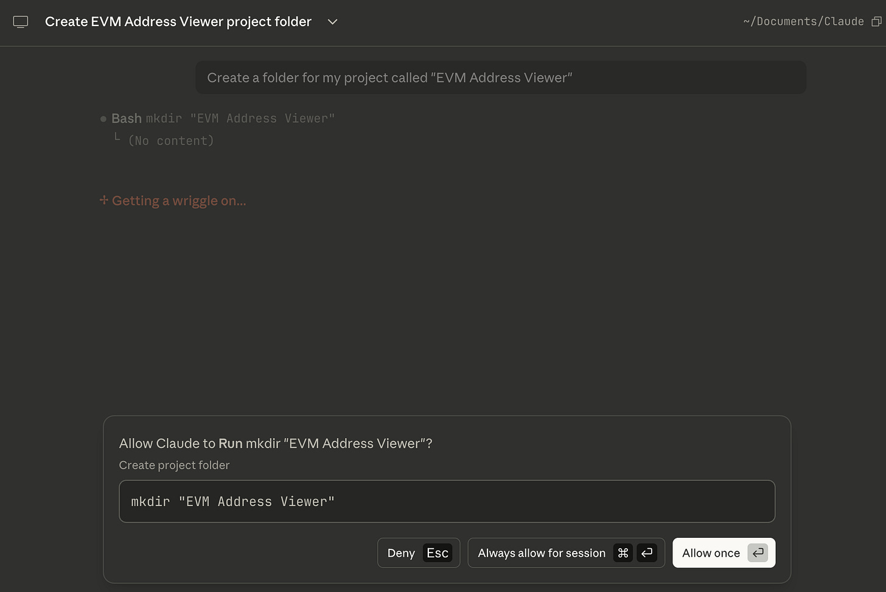Click the Allow Claude to Run mkdir prompt heading

(276, 444)
